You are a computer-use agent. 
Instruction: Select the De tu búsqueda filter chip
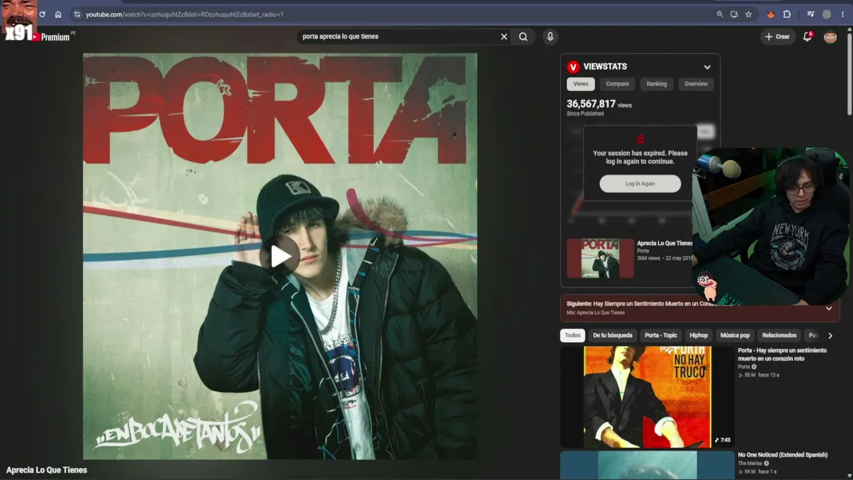tap(612, 335)
